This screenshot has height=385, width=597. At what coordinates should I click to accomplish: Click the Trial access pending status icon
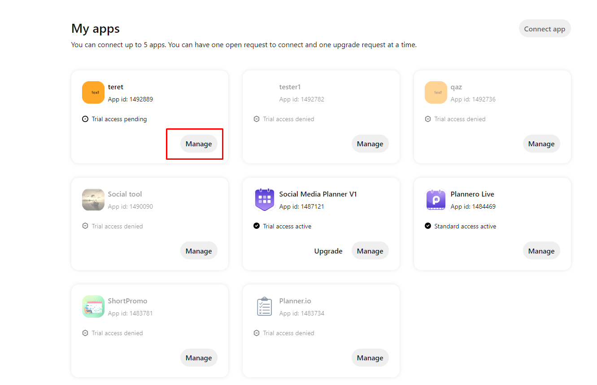pyautogui.click(x=84, y=118)
